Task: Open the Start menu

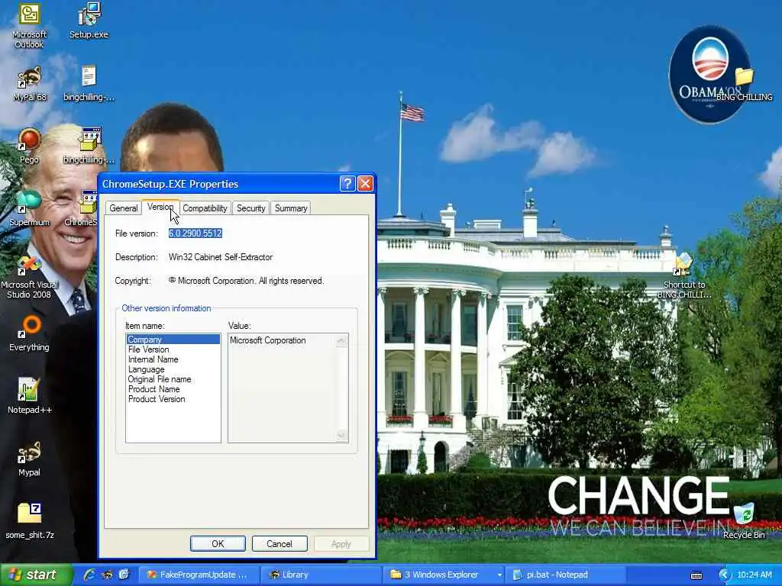Action: coord(36,575)
